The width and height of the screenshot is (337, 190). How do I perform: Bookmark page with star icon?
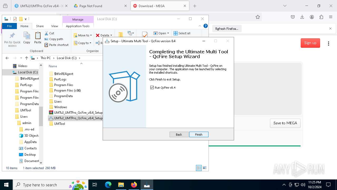click(x=258, y=17)
